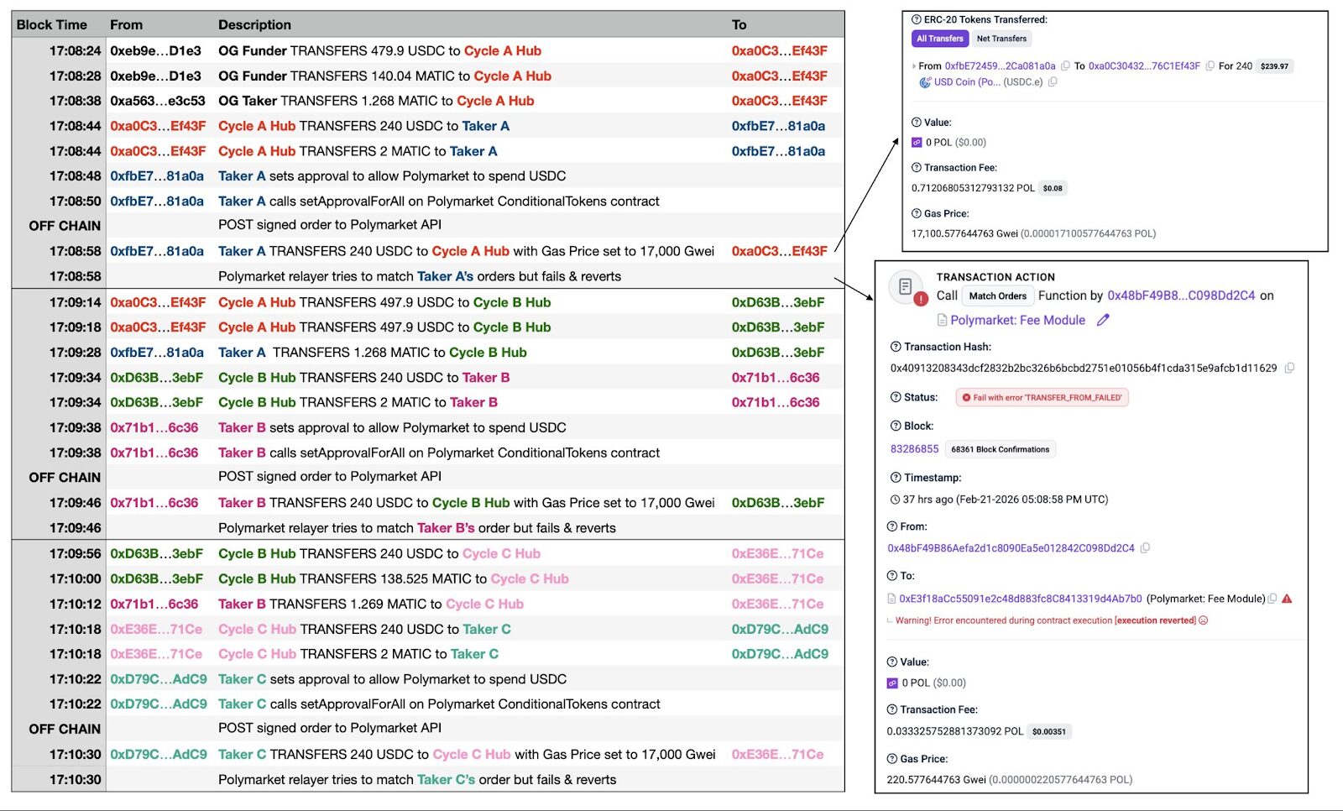
Task: Click the help icon next to Timestamp
Action: click(x=896, y=477)
